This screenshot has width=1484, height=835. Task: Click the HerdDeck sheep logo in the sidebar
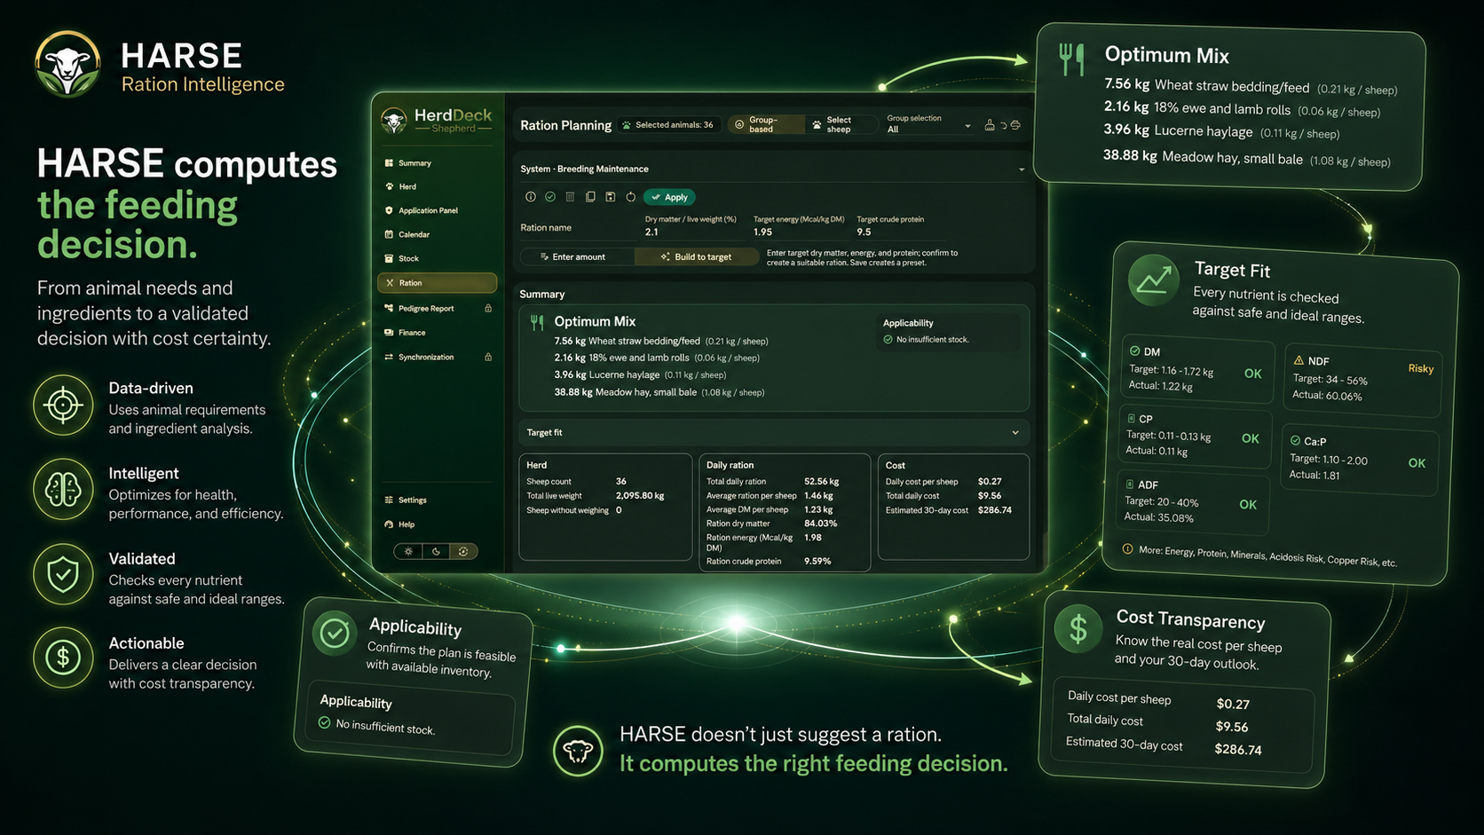(x=393, y=121)
